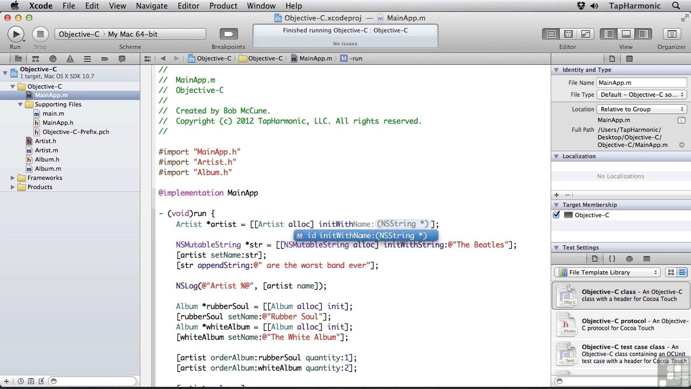Switch to the Version editor icon
Screen dimensions: 691x389
point(585,34)
